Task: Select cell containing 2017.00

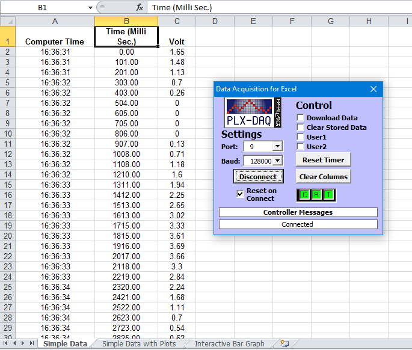Action: click(126, 256)
